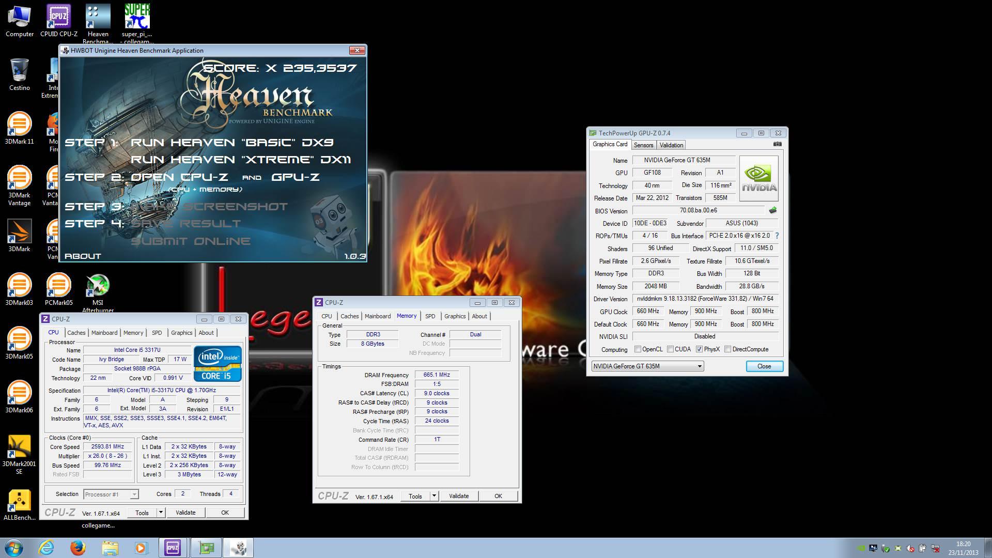Open the Graphics tab in Memory CPU-Z window
The height and width of the screenshot is (558, 992).
[455, 316]
